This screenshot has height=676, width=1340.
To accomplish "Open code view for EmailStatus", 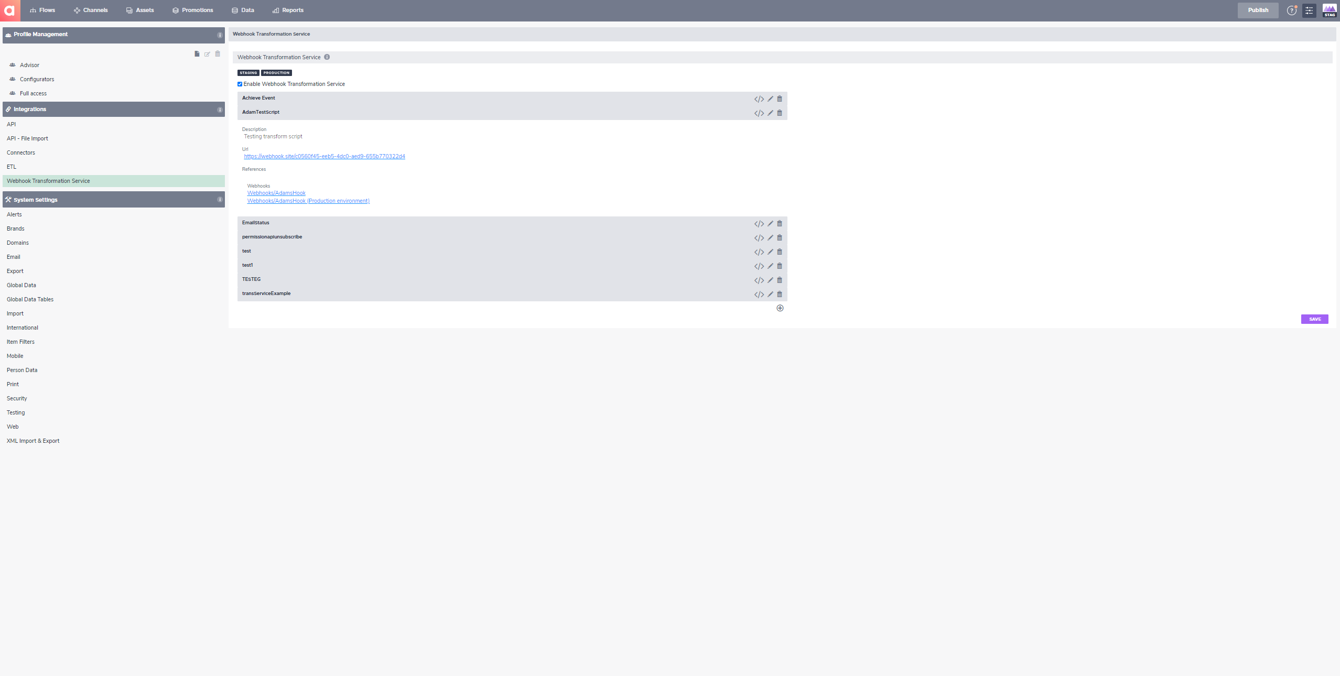I will (x=759, y=224).
